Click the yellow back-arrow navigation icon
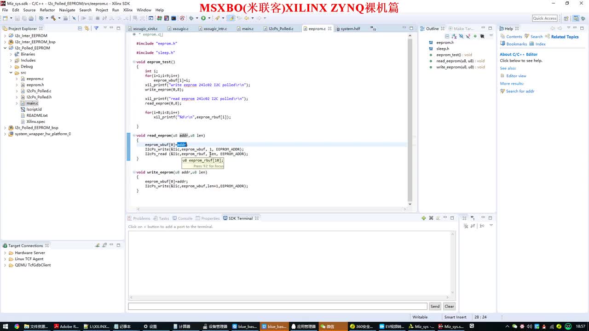The height and width of the screenshot is (331, 589). [x=247, y=18]
